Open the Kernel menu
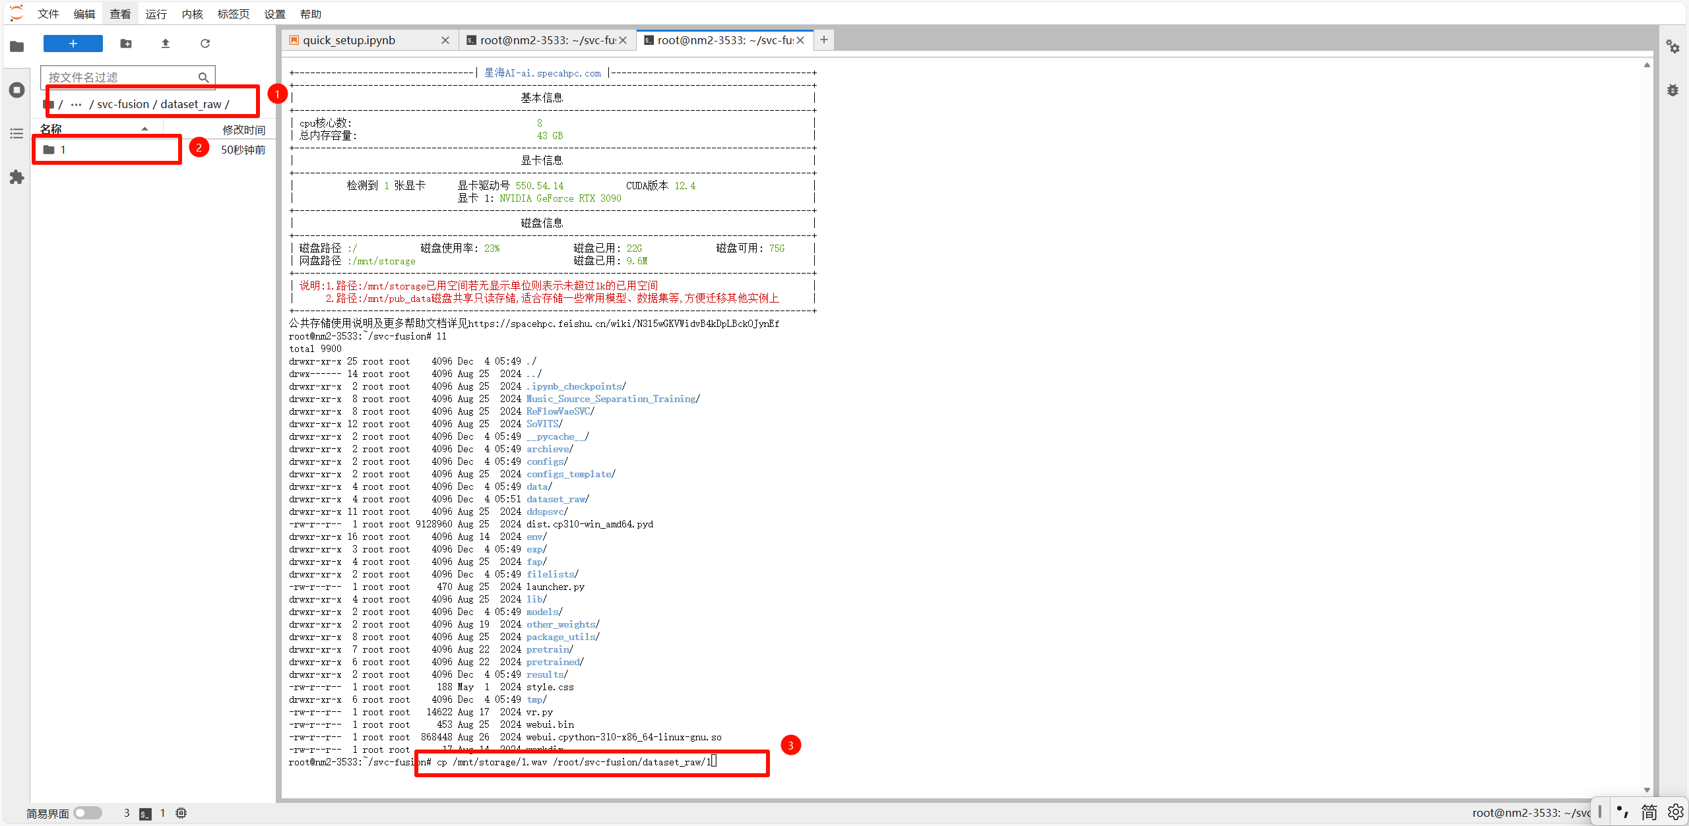Screen dimensions: 1689x826 tap(192, 14)
